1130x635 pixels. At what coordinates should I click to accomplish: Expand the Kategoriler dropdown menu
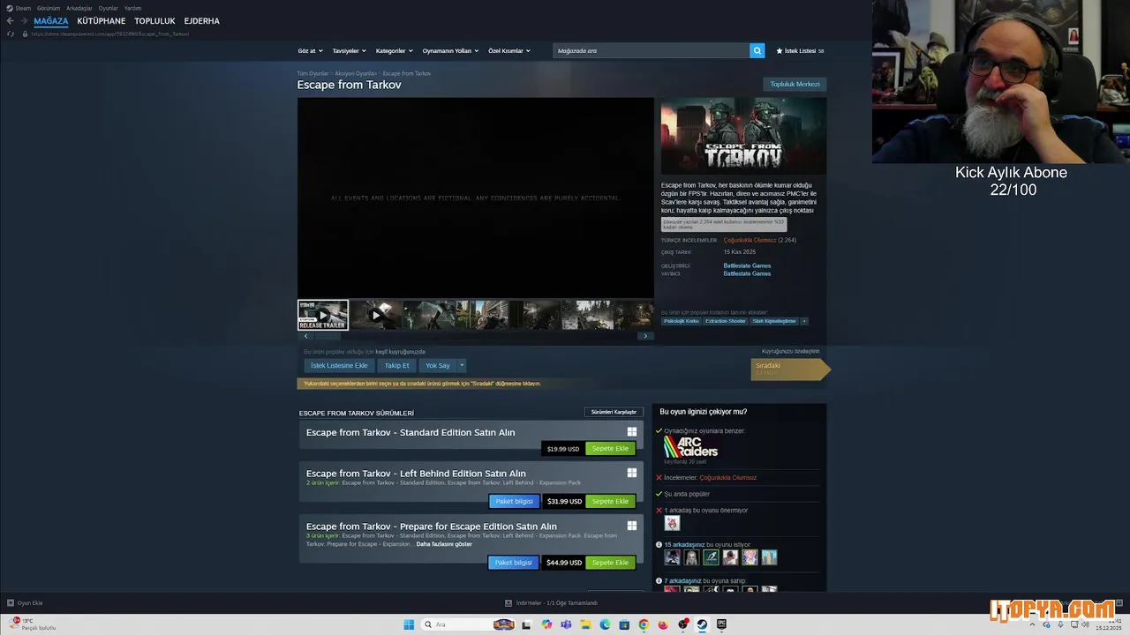click(x=394, y=50)
